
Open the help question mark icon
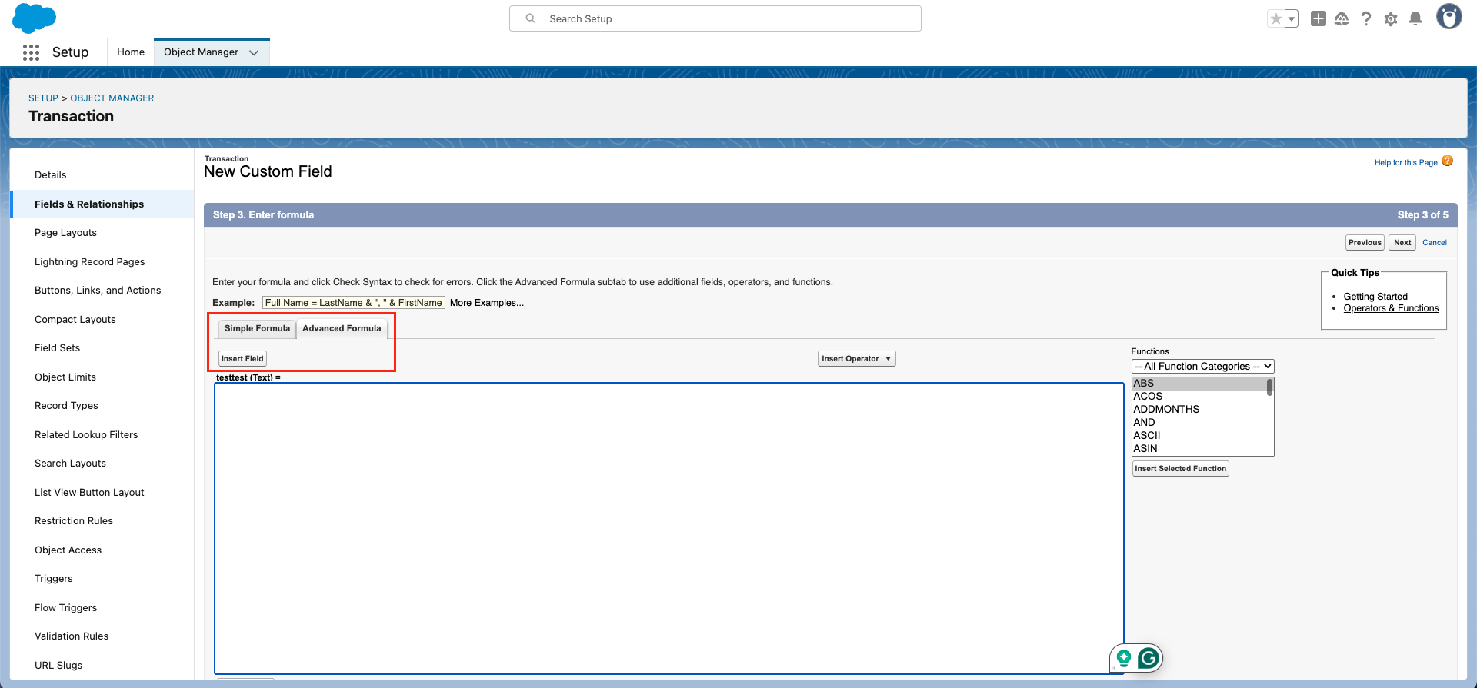click(1366, 18)
